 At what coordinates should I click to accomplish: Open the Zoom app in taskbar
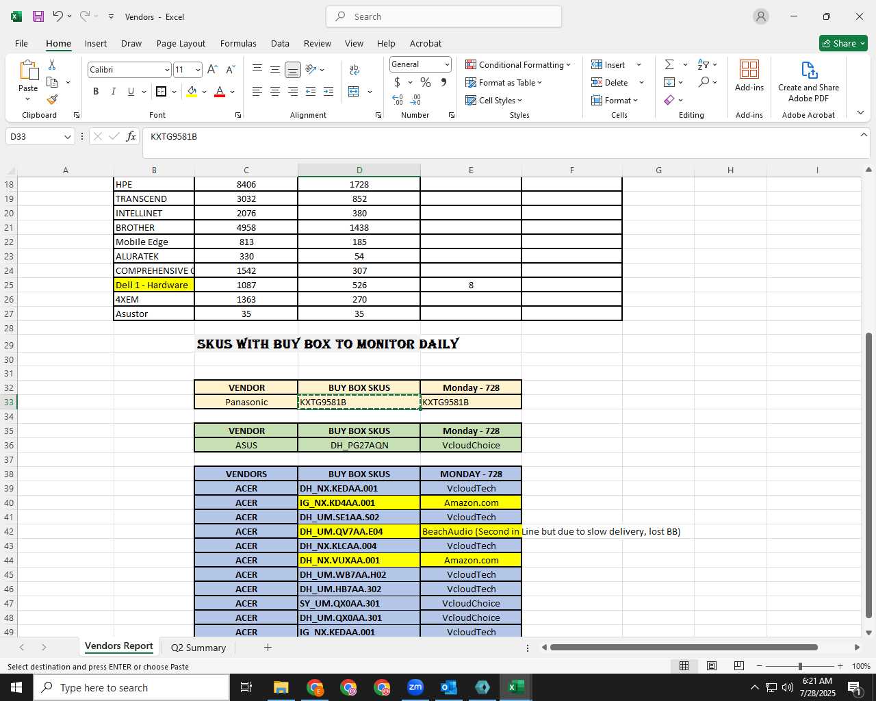pyautogui.click(x=415, y=687)
